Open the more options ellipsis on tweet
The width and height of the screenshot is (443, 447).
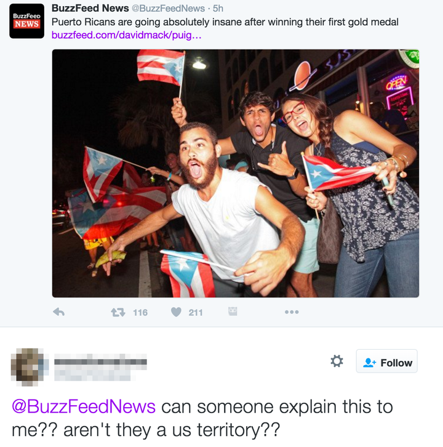click(292, 312)
